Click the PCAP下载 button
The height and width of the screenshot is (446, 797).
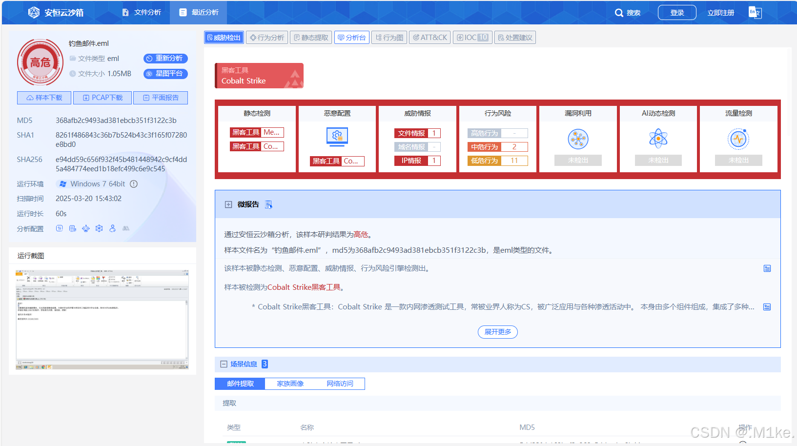pyautogui.click(x=102, y=98)
